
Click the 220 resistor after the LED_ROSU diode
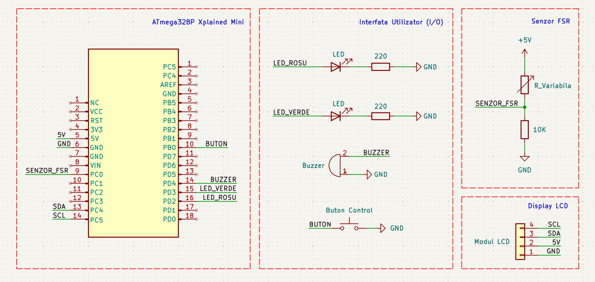pyautogui.click(x=381, y=67)
